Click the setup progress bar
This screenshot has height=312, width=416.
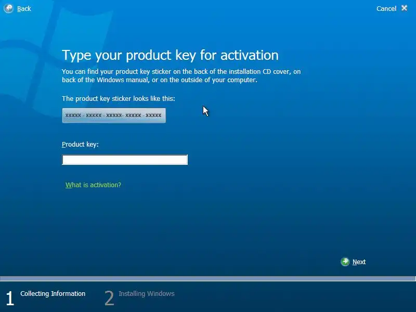[x=207, y=279]
